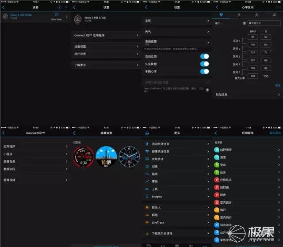
Task: Expand the 天气 row chevron
Action: click(x=208, y=31)
